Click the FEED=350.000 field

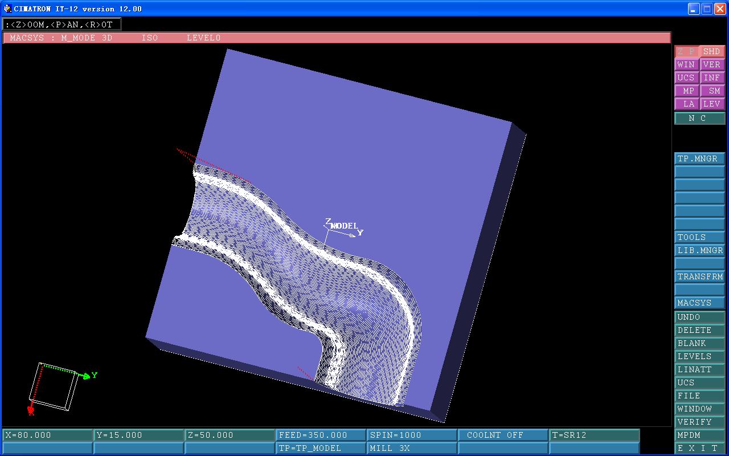pos(321,435)
